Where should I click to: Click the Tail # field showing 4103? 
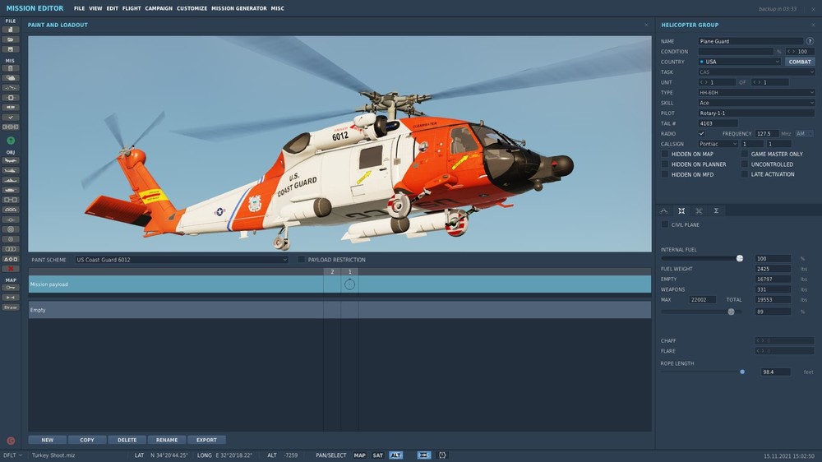718,123
